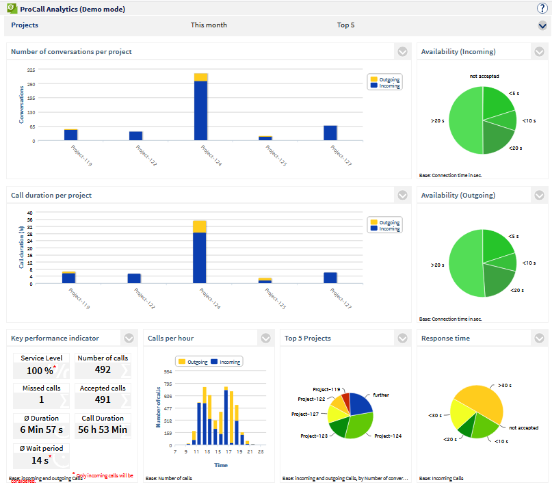Screen dimensions: 552x489
Task: Click the Project-119 axis label in conversations chart
Action: click(x=81, y=155)
